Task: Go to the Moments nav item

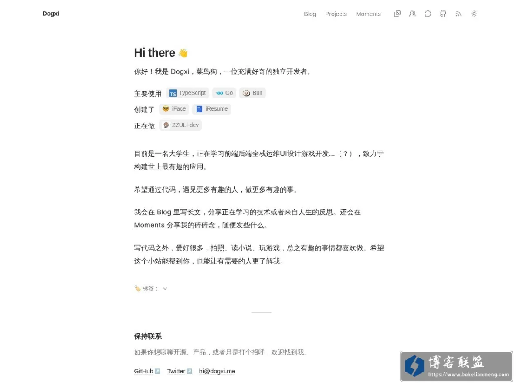Action: click(368, 14)
